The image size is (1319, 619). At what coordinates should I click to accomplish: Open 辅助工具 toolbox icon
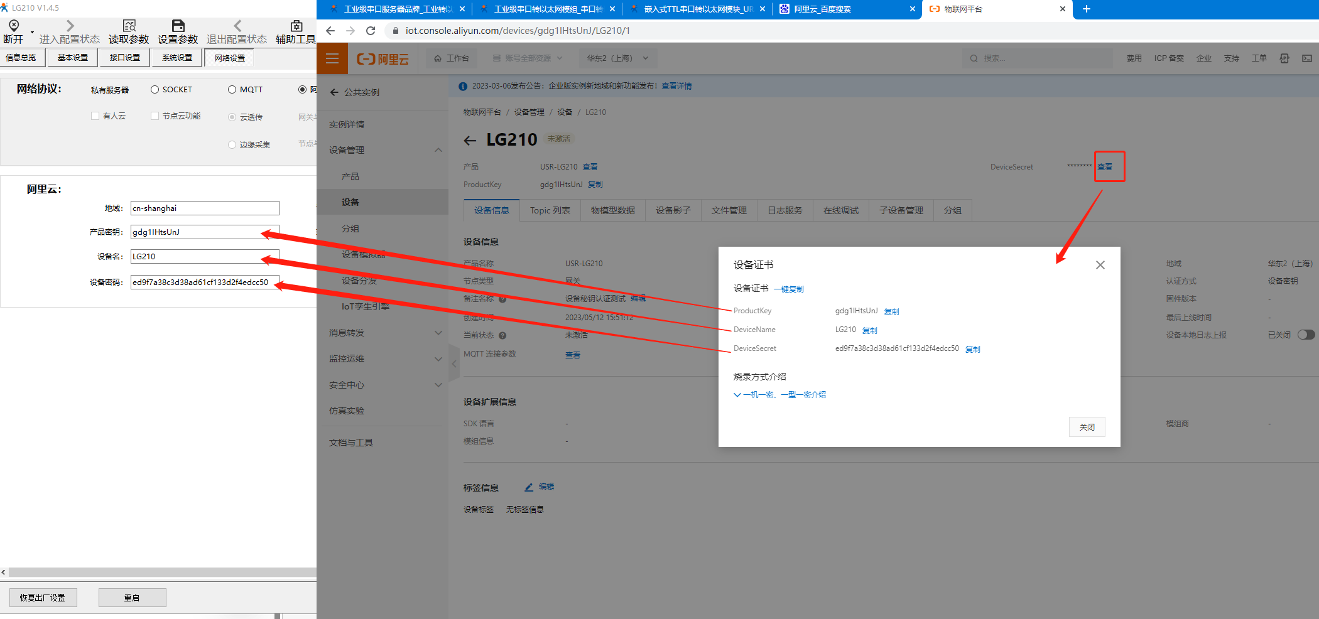click(x=296, y=26)
